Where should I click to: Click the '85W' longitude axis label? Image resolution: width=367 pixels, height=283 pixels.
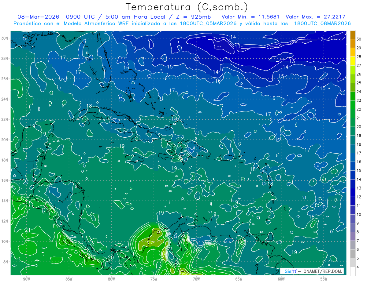(69, 279)
